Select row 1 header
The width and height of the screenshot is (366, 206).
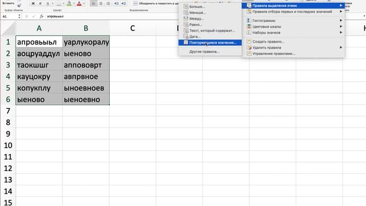(8, 42)
